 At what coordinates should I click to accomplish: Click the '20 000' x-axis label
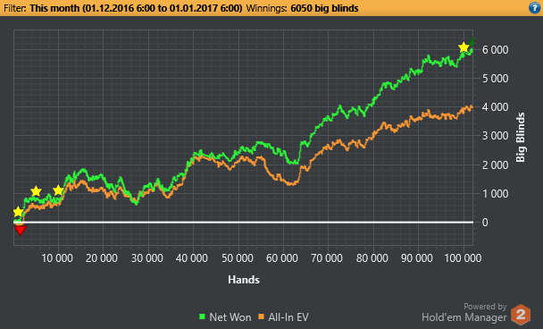pyautogui.click(x=102, y=258)
